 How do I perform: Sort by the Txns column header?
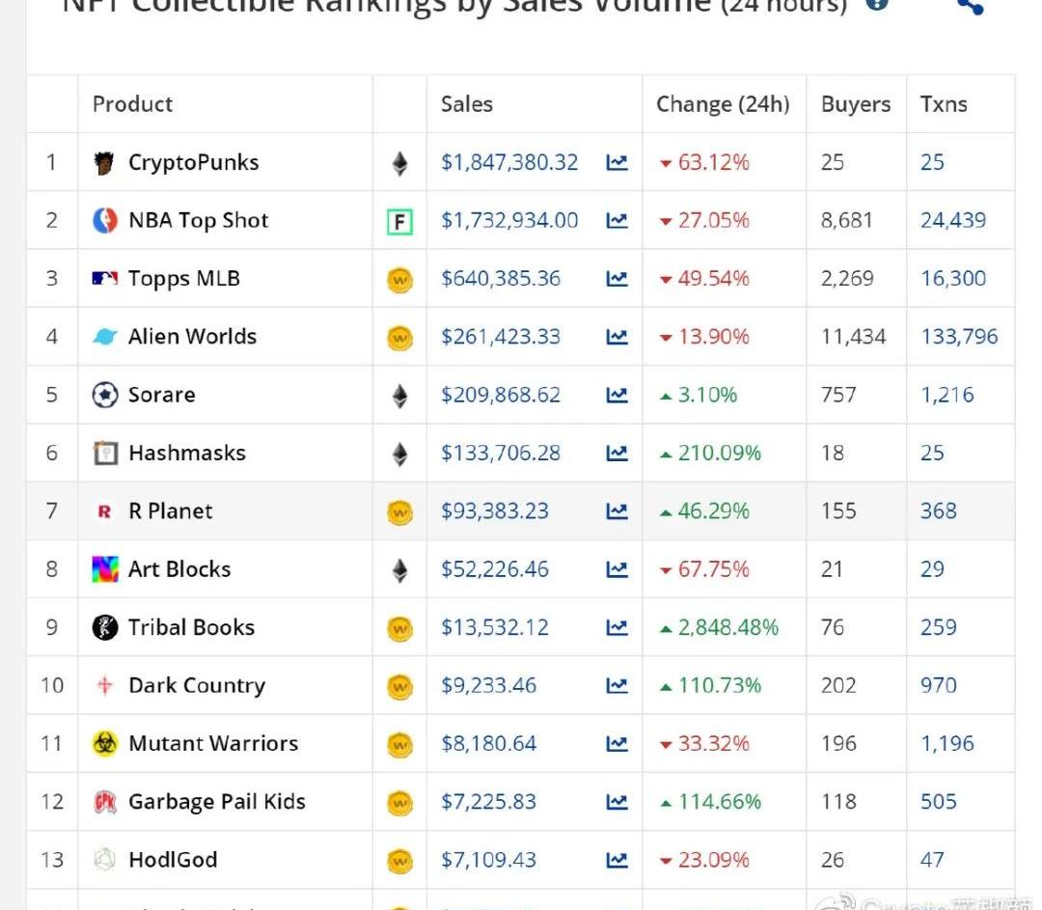point(944,104)
